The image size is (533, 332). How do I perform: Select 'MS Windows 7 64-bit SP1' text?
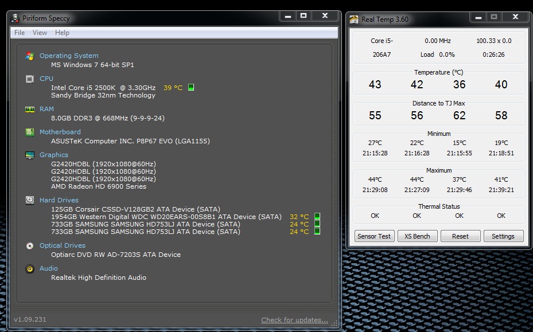click(x=92, y=65)
